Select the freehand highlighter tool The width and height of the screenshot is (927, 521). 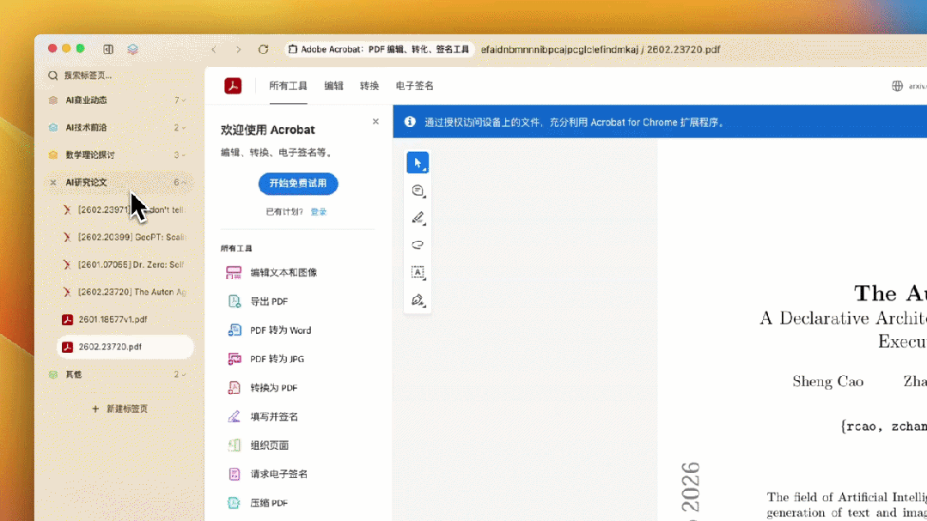(418, 245)
